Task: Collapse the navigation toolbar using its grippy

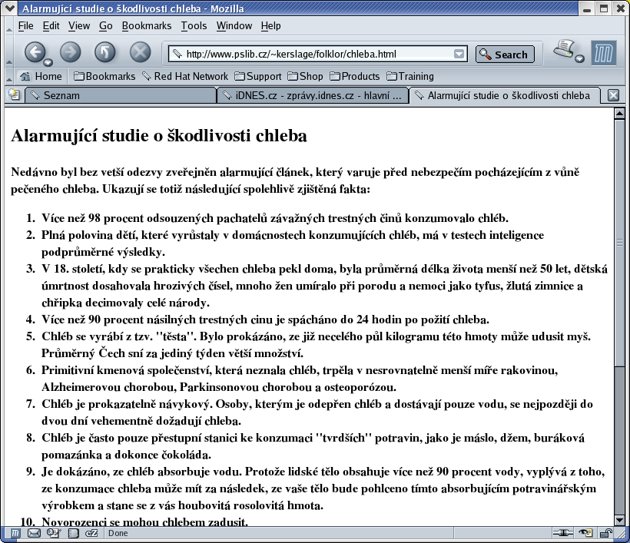Action: coord(9,51)
